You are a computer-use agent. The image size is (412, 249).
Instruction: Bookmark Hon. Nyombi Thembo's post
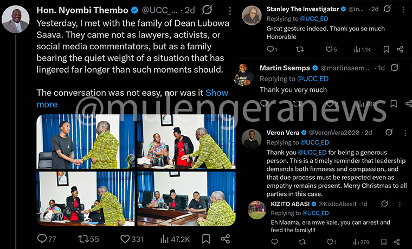point(206,239)
